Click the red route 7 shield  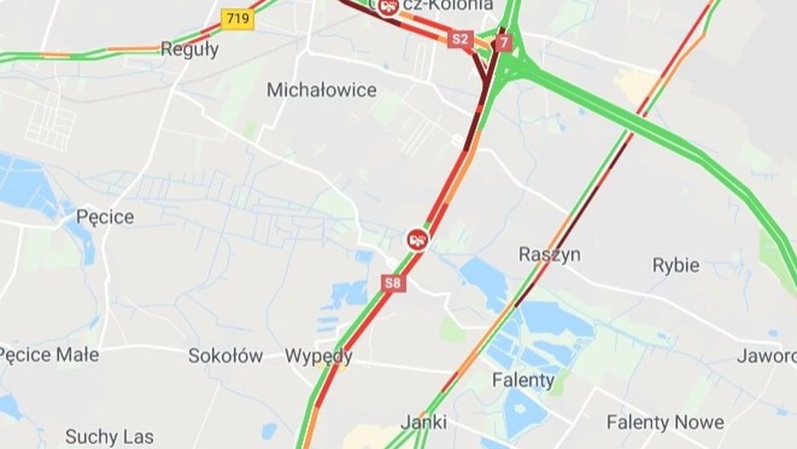tap(504, 43)
